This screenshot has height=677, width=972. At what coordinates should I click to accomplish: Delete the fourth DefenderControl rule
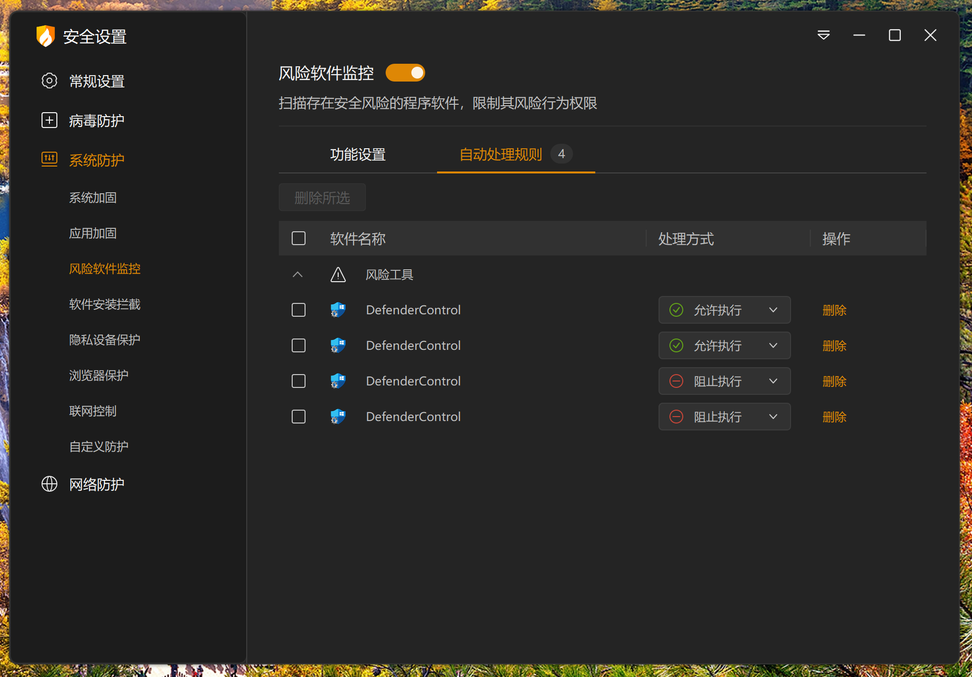[835, 417]
